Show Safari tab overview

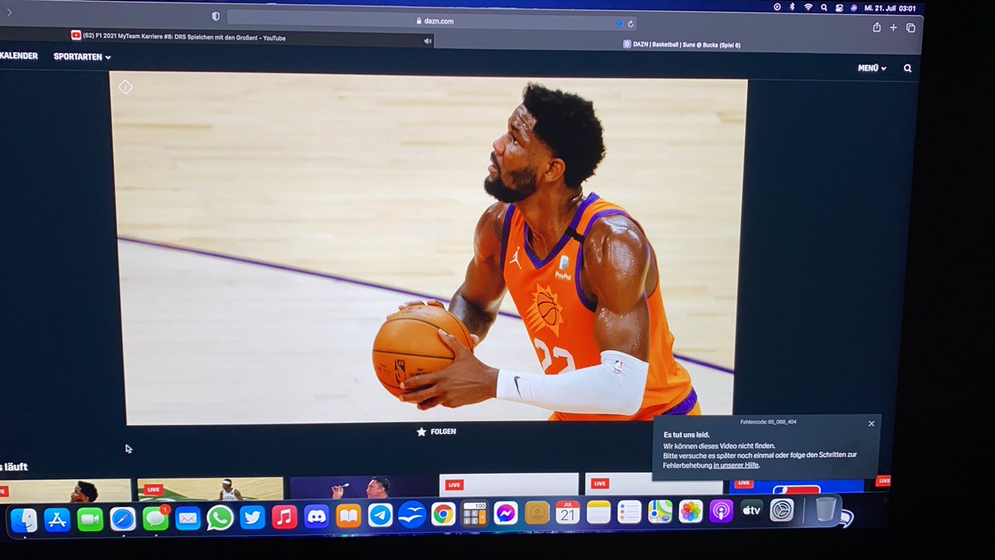(x=910, y=27)
